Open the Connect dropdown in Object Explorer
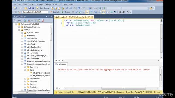The height and width of the screenshot is (98, 175). click(x=18, y=20)
